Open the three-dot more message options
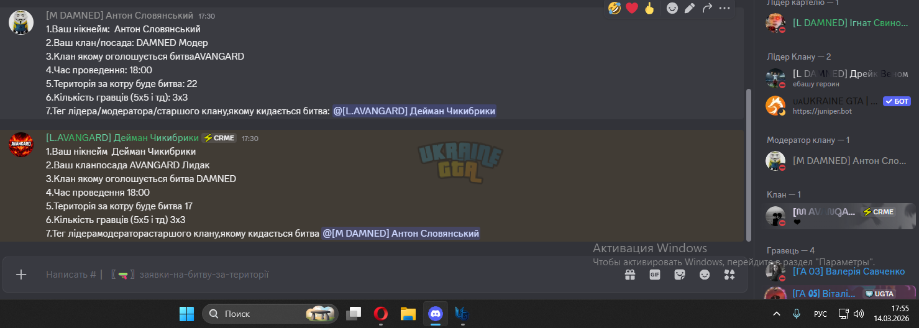The image size is (919, 328). pos(725,8)
